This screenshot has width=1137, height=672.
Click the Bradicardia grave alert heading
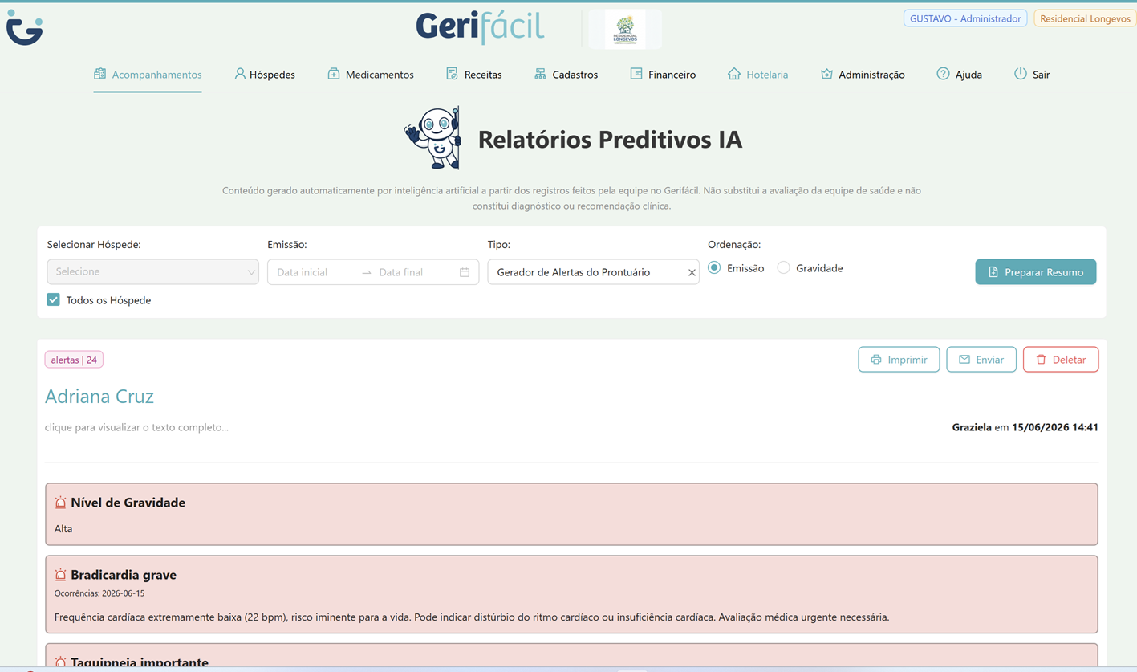pos(124,575)
